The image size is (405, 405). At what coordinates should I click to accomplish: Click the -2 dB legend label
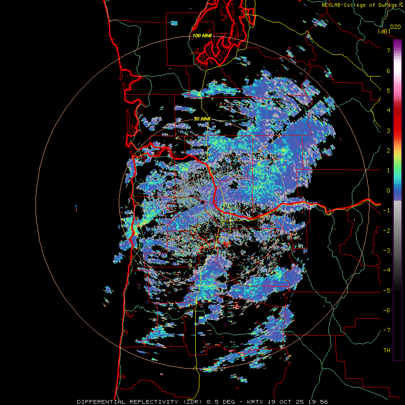pyautogui.click(x=387, y=231)
